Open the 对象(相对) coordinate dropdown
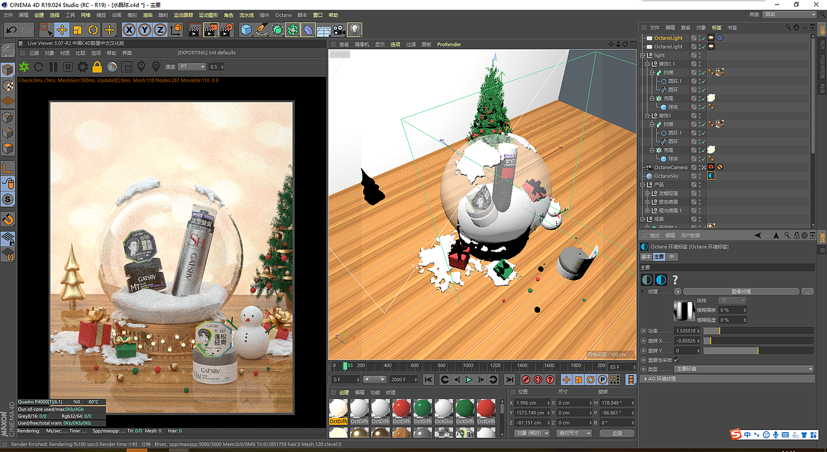827x452 pixels. [x=531, y=433]
